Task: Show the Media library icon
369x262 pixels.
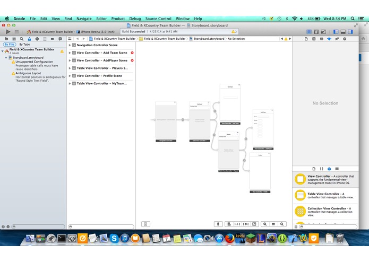Action: click(x=337, y=169)
